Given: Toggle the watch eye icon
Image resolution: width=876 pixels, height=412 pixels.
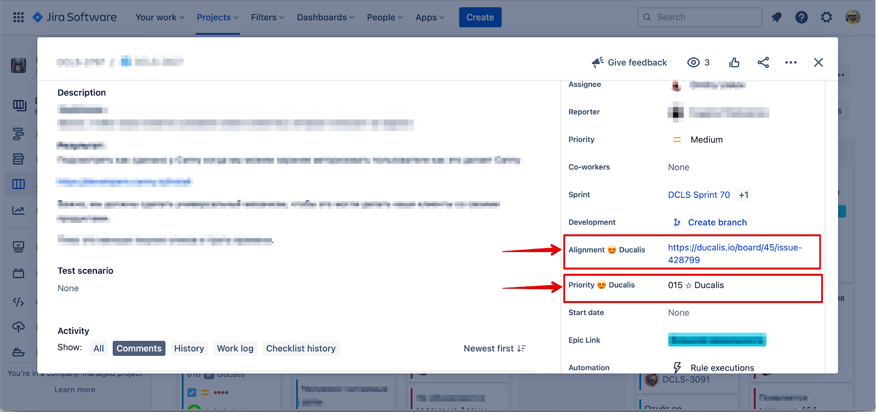Looking at the screenshot, I should pos(693,63).
